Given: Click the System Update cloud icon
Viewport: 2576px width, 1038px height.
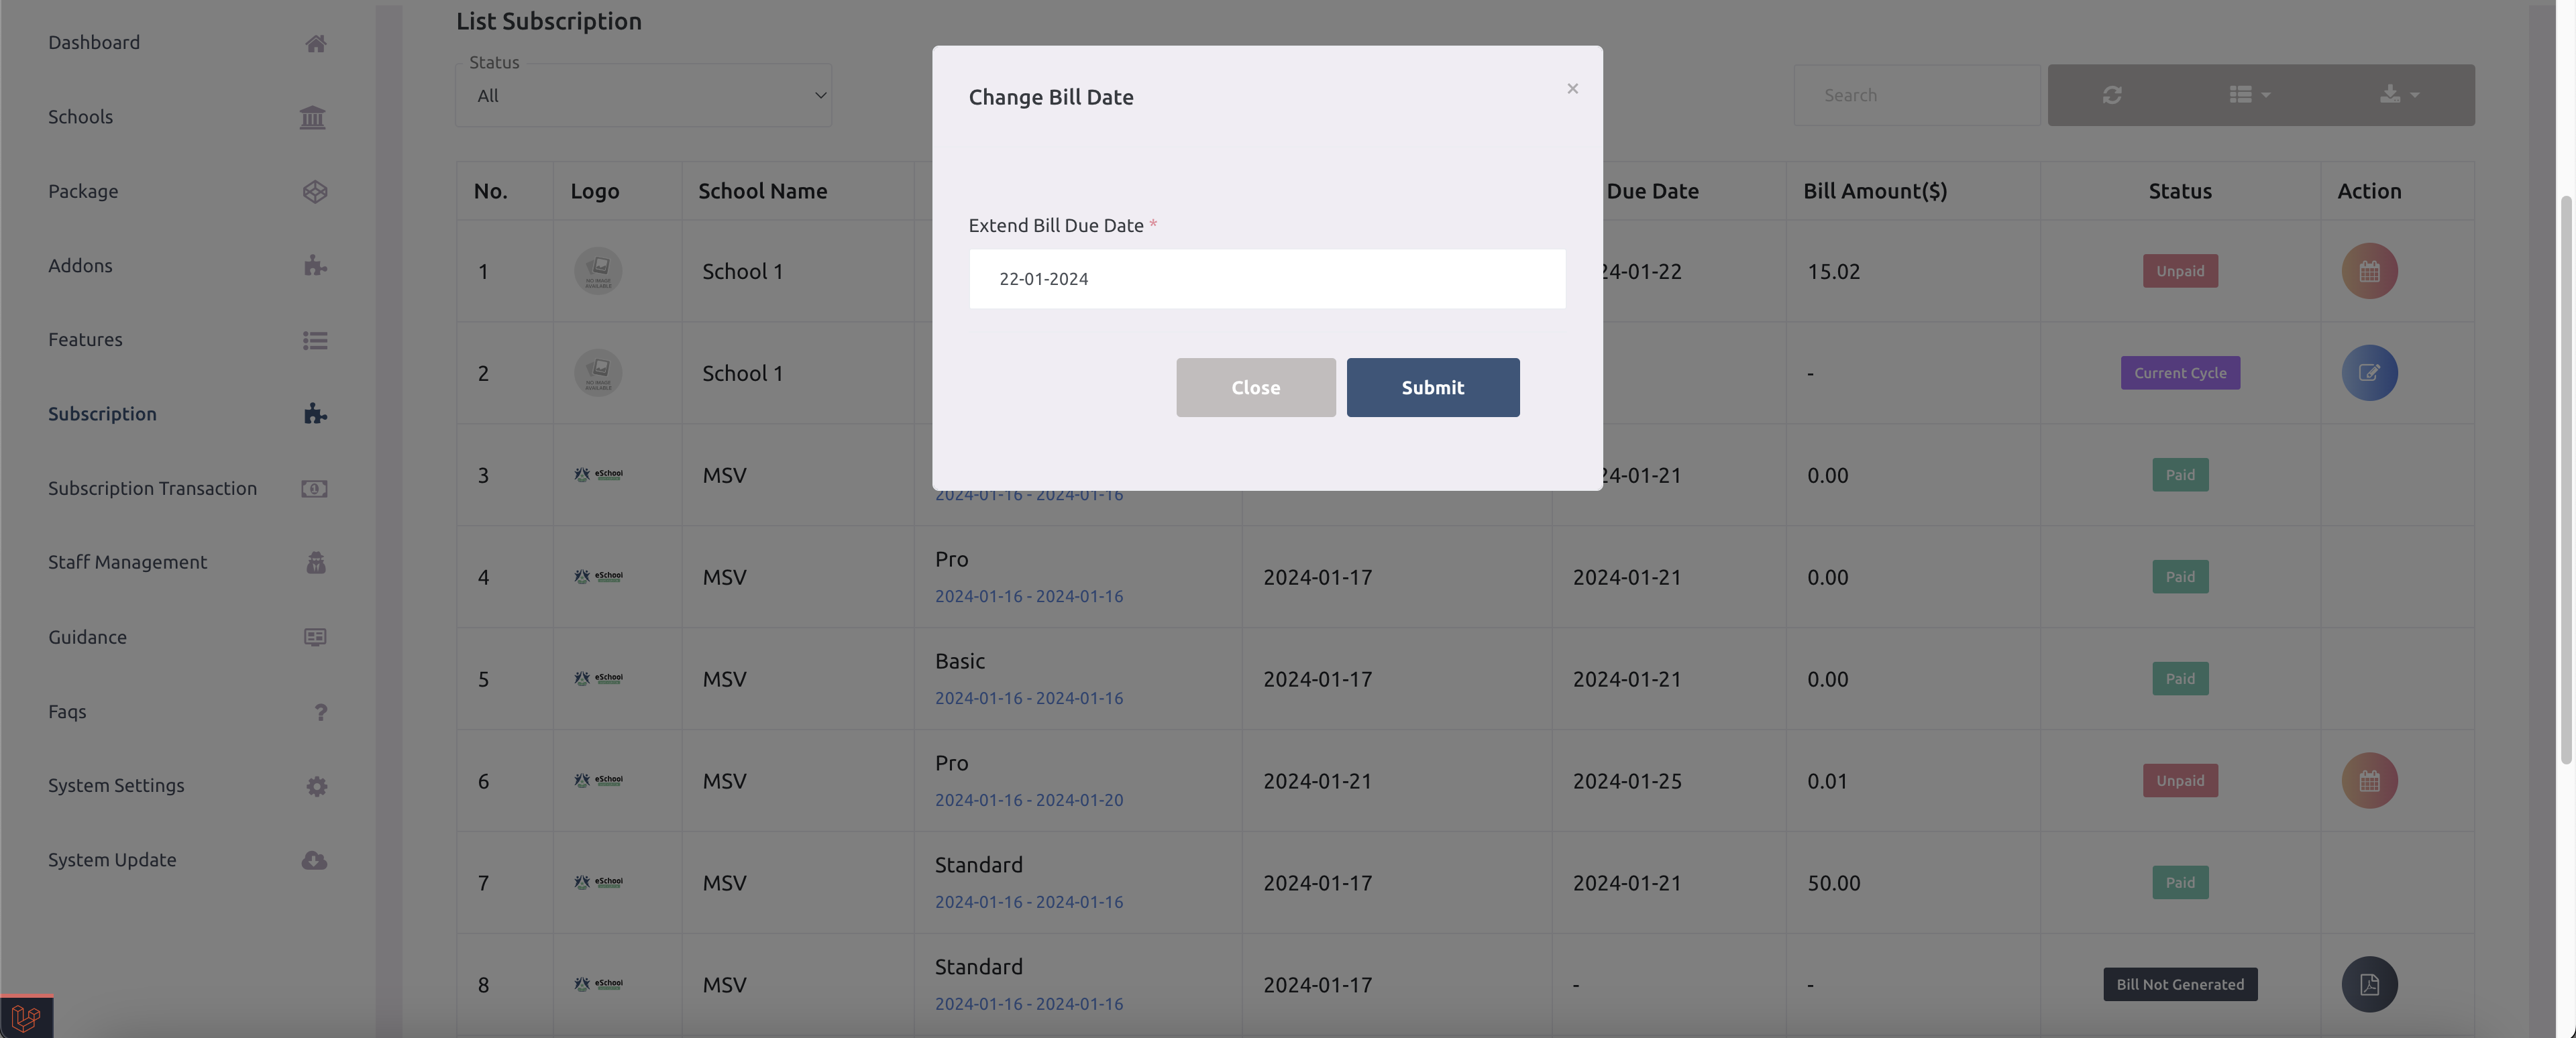Looking at the screenshot, I should (314, 860).
